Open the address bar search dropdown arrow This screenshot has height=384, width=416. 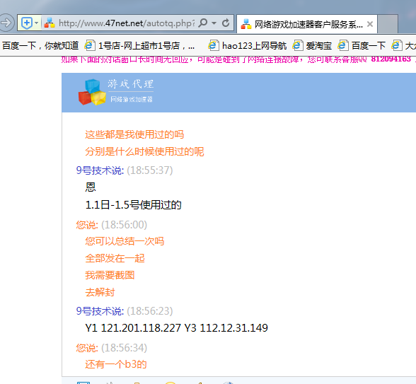pyautogui.click(x=214, y=23)
